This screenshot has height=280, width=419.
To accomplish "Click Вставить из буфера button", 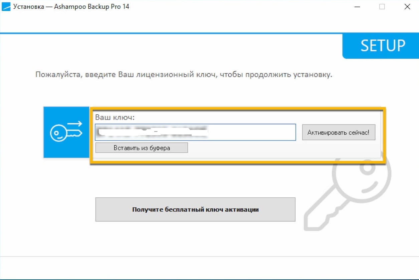I will coord(142,148).
